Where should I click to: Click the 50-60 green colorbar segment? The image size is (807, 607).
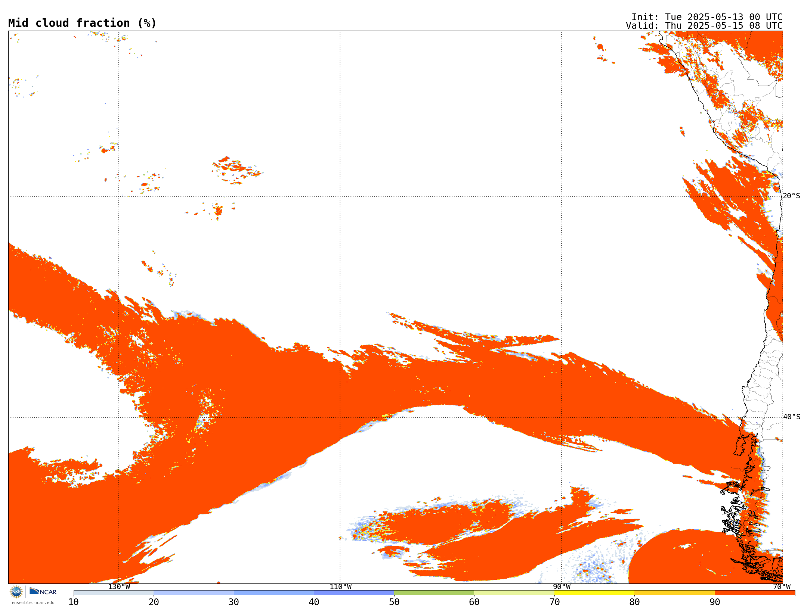(434, 593)
